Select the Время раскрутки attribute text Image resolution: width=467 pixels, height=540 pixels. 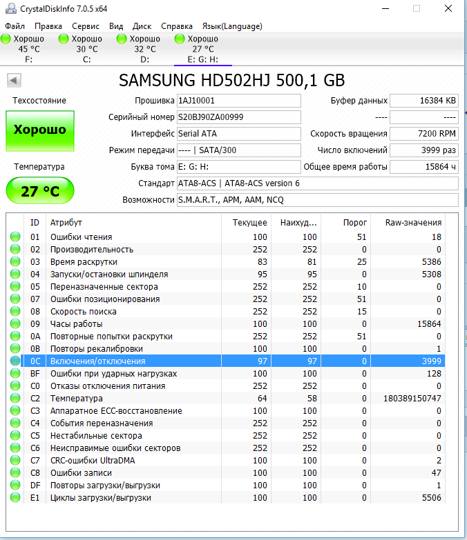pos(84,262)
